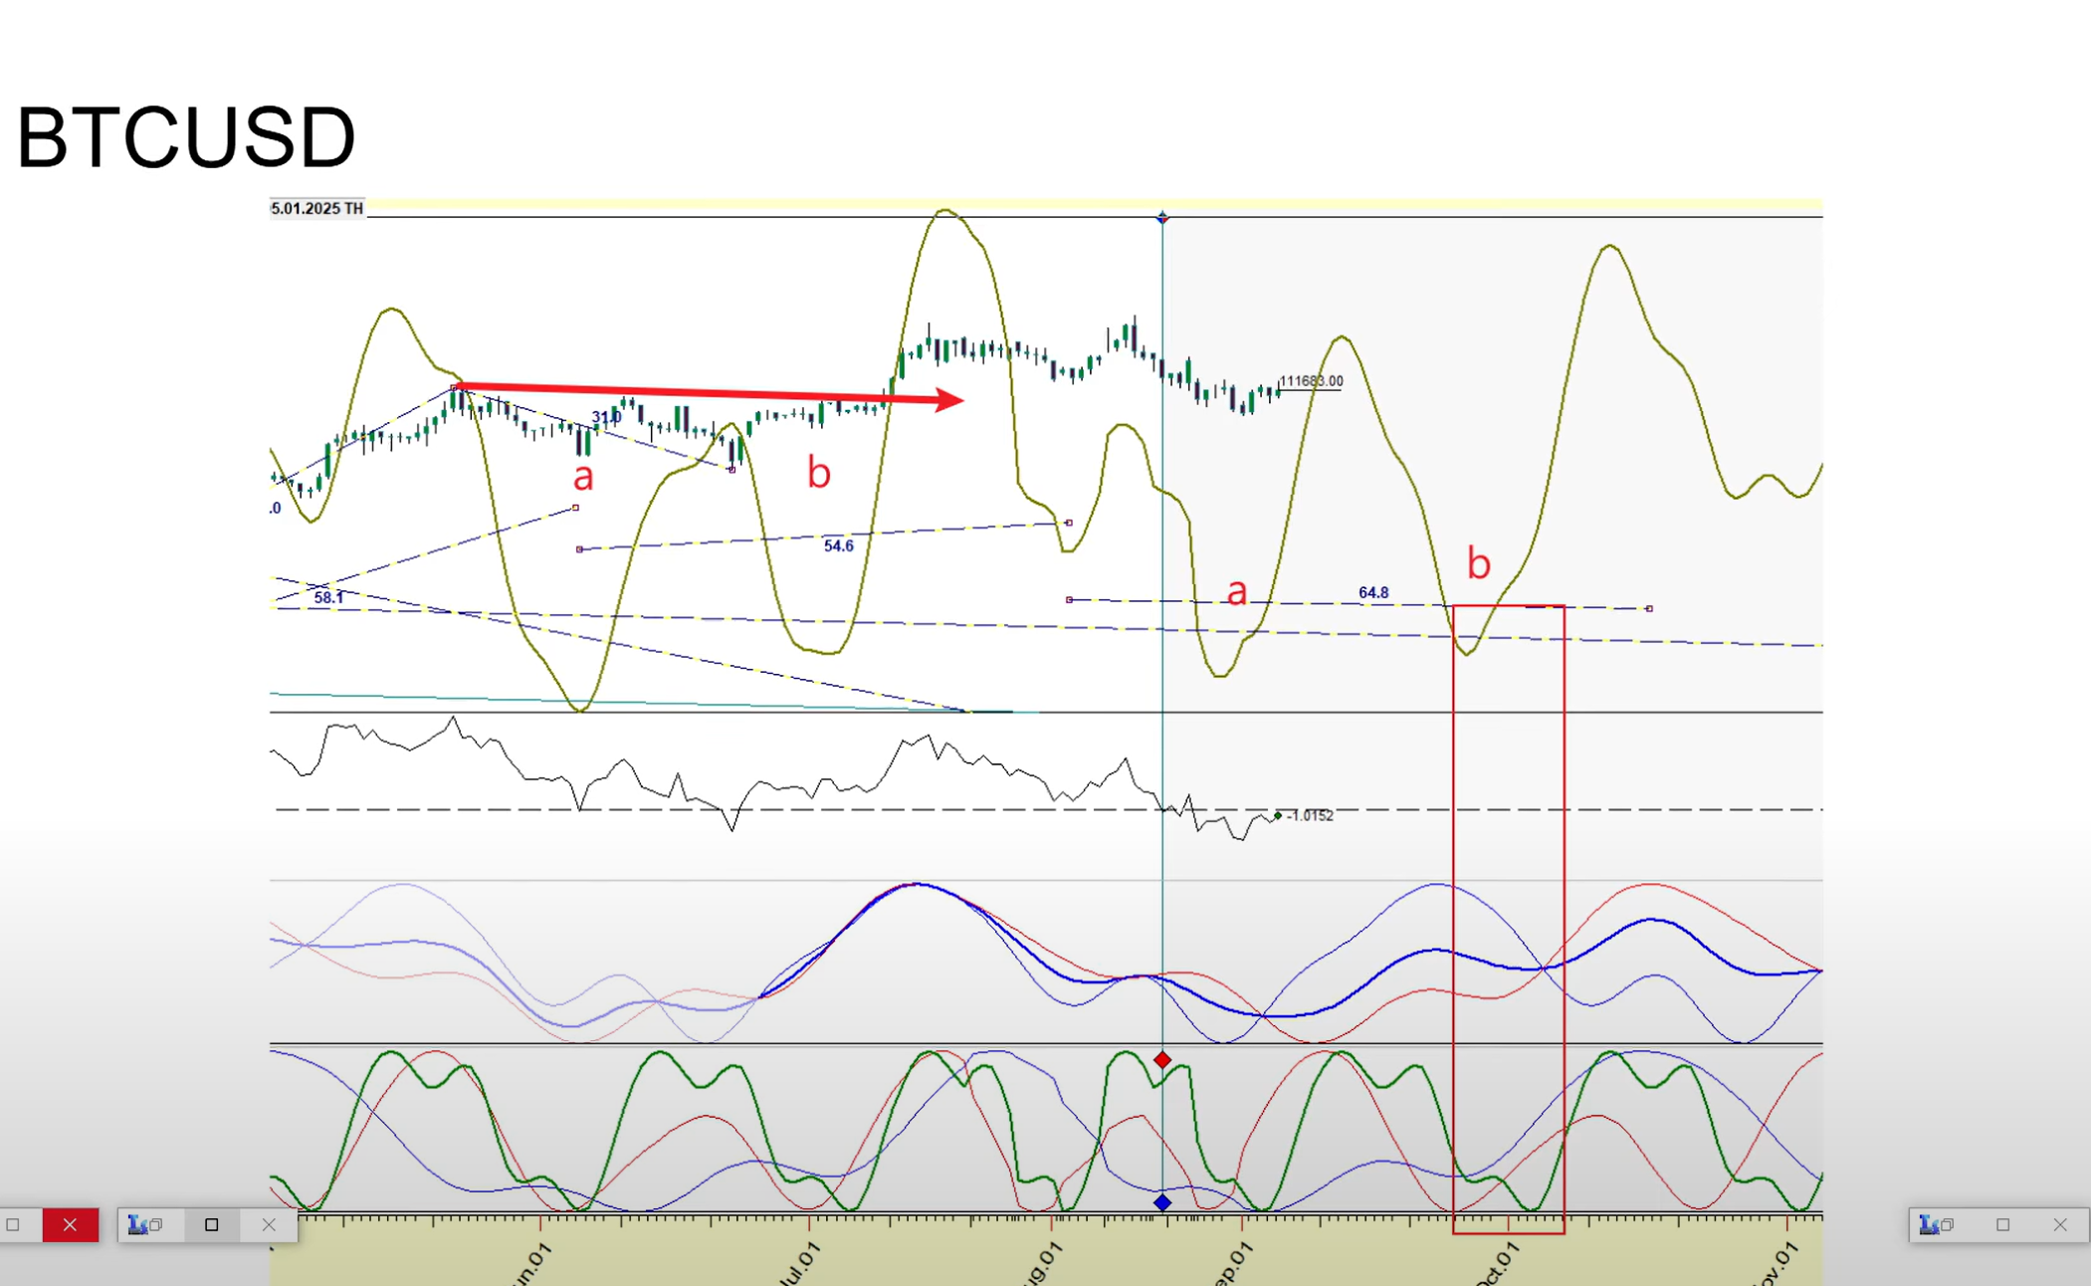Click the 111683.00 price label
Image resolution: width=2091 pixels, height=1286 pixels.
(x=1311, y=381)
